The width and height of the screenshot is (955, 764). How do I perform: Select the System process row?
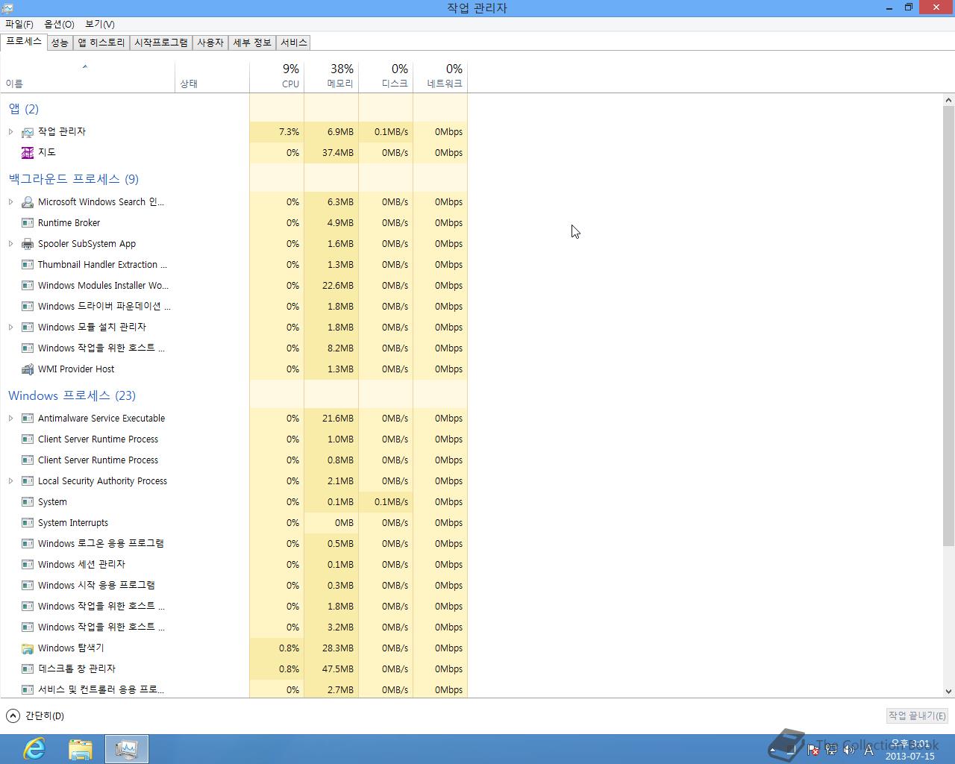click(x=234, y=501)
